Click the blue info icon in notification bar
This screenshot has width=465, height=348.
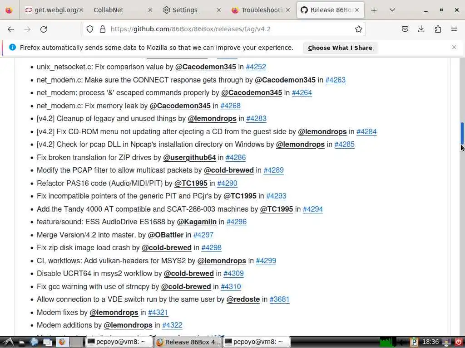coord(12,47)
